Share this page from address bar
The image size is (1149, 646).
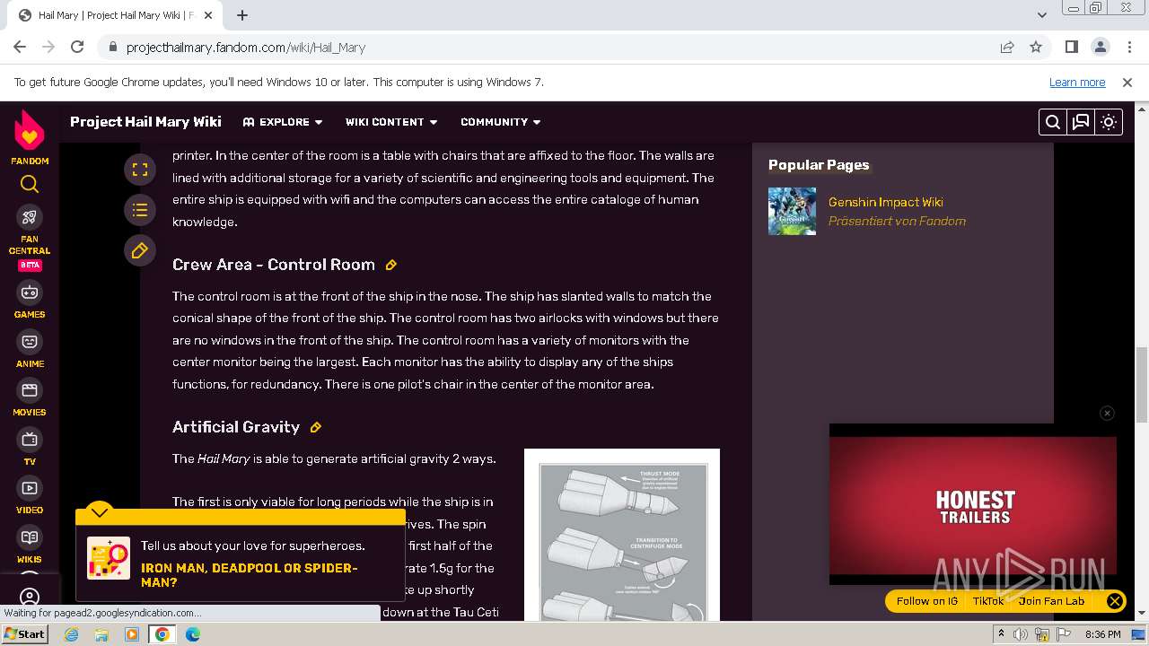[1007, 47]
